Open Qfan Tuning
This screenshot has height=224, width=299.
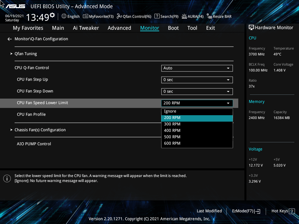26,54
